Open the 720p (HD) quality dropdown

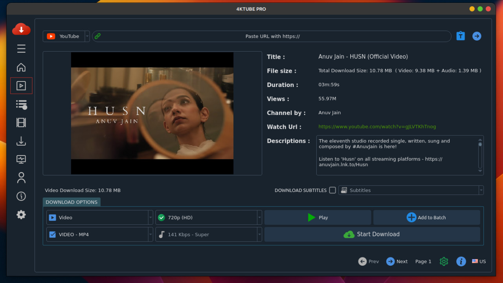tap(209, 217)
